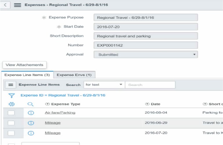This screenshot has height=145, width=223.
Task: Tick the 2016-07-20 Mileage row checkbox
Action: [11, 133]
